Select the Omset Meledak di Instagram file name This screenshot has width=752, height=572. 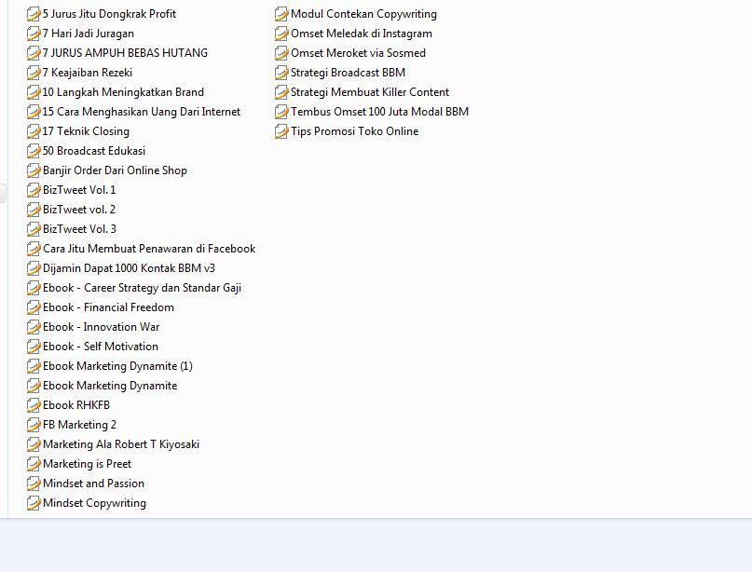tap(362, 34)
